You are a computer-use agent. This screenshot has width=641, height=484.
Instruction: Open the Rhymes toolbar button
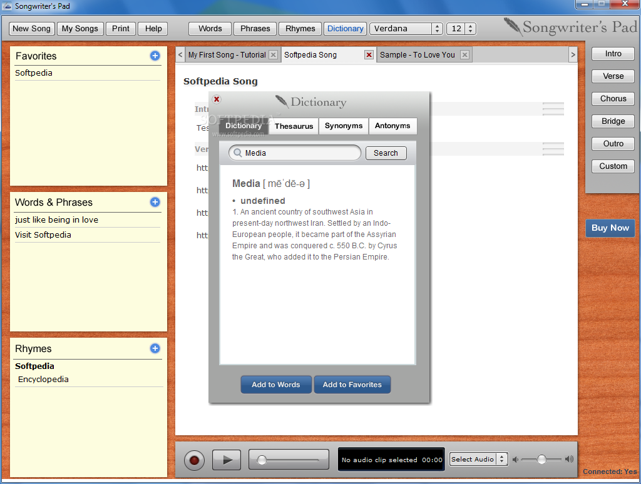tap(300, 29)
